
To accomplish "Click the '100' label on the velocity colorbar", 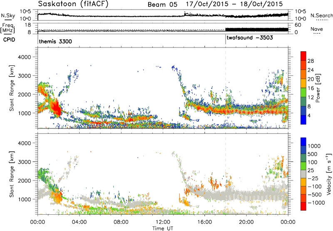I will [313, 162].
